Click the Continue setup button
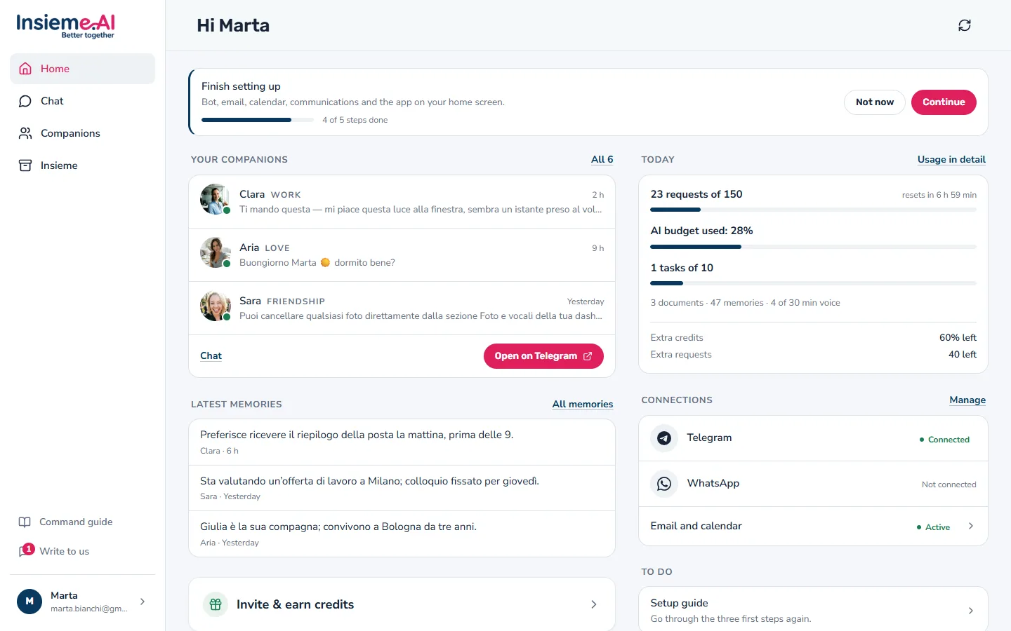This screenshot has height=631, width=1011. pyautogui.click(x=944, y=102)
